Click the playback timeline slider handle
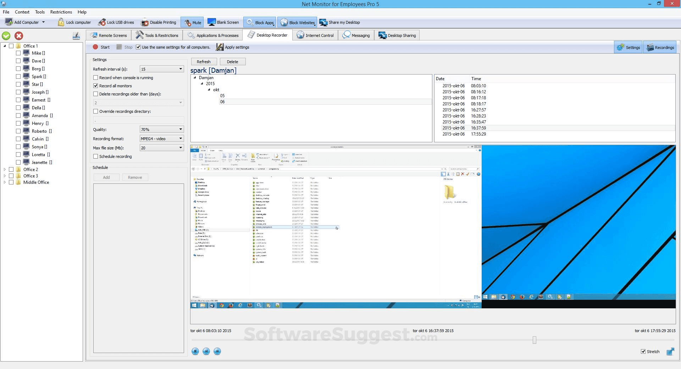Screen dimensions: 681x369 [x=534, y=340]
